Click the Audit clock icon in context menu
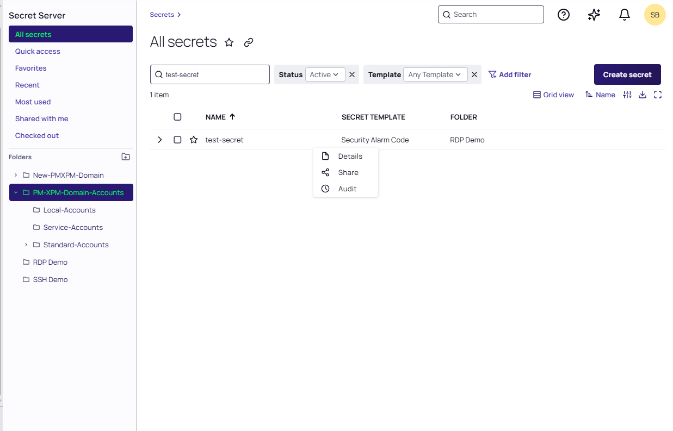The image size is (673, 431). pyautogui.click(x=325, y=189)
